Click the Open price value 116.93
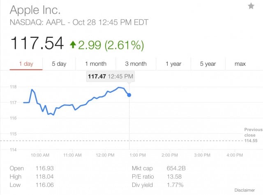The width and height of the screenshot is (263, 195). pos(44,168)
